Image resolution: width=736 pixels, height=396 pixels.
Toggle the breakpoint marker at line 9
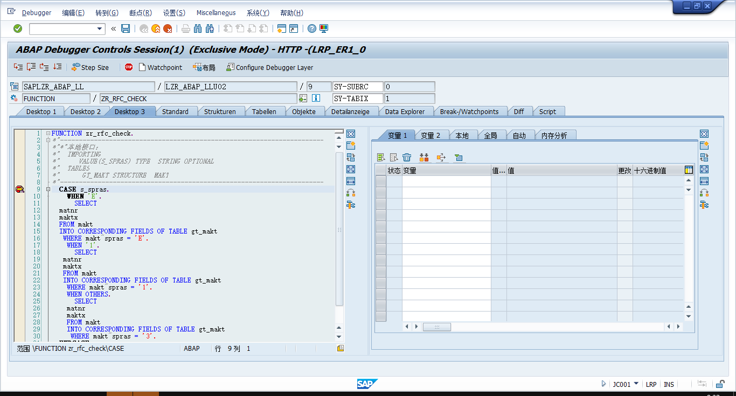(20, 189)
